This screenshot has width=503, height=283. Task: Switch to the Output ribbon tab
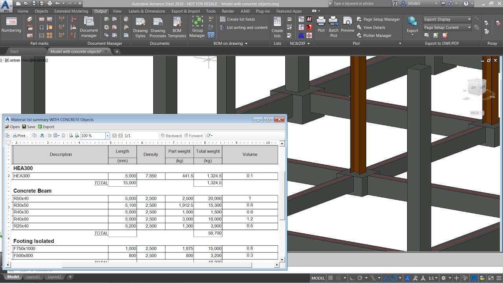pos(100,11)
